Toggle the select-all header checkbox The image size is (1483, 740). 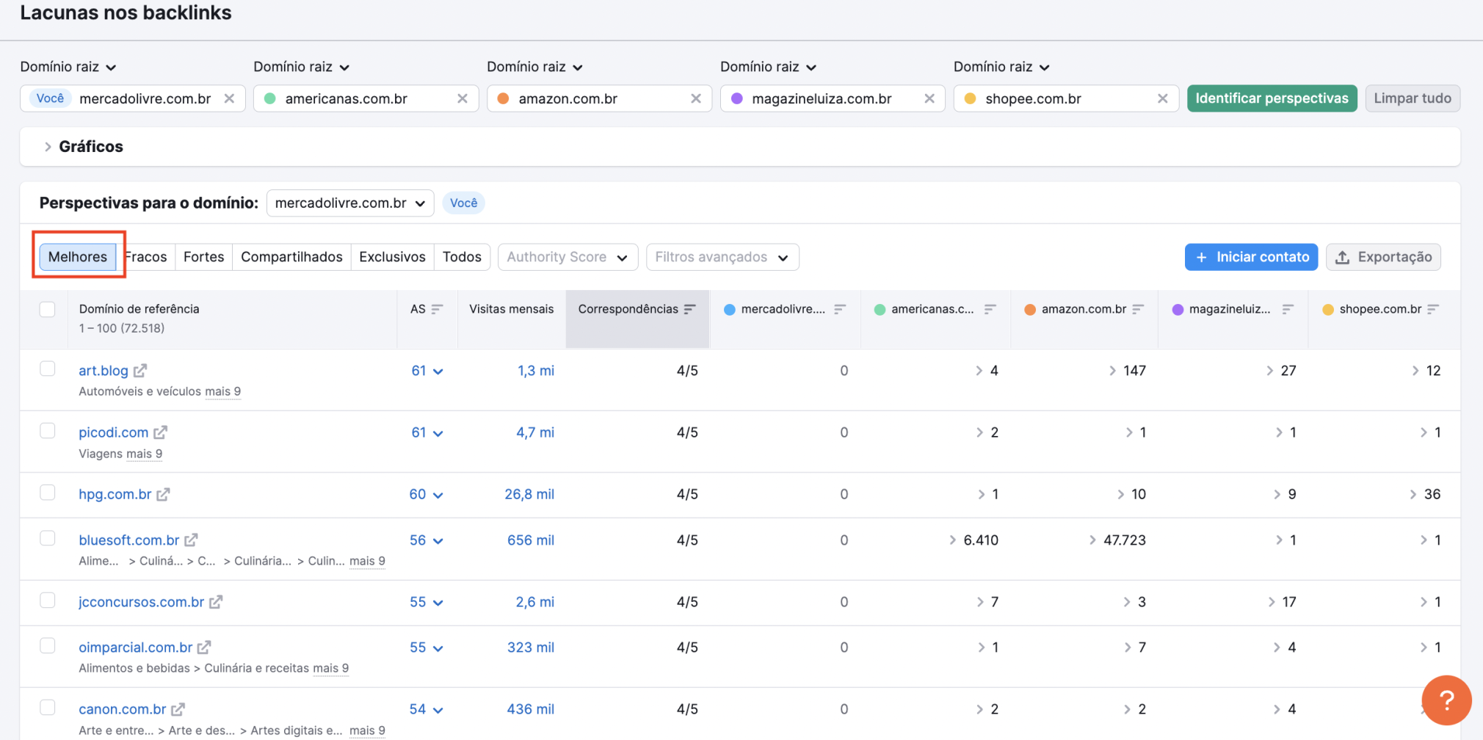[48, 309]
